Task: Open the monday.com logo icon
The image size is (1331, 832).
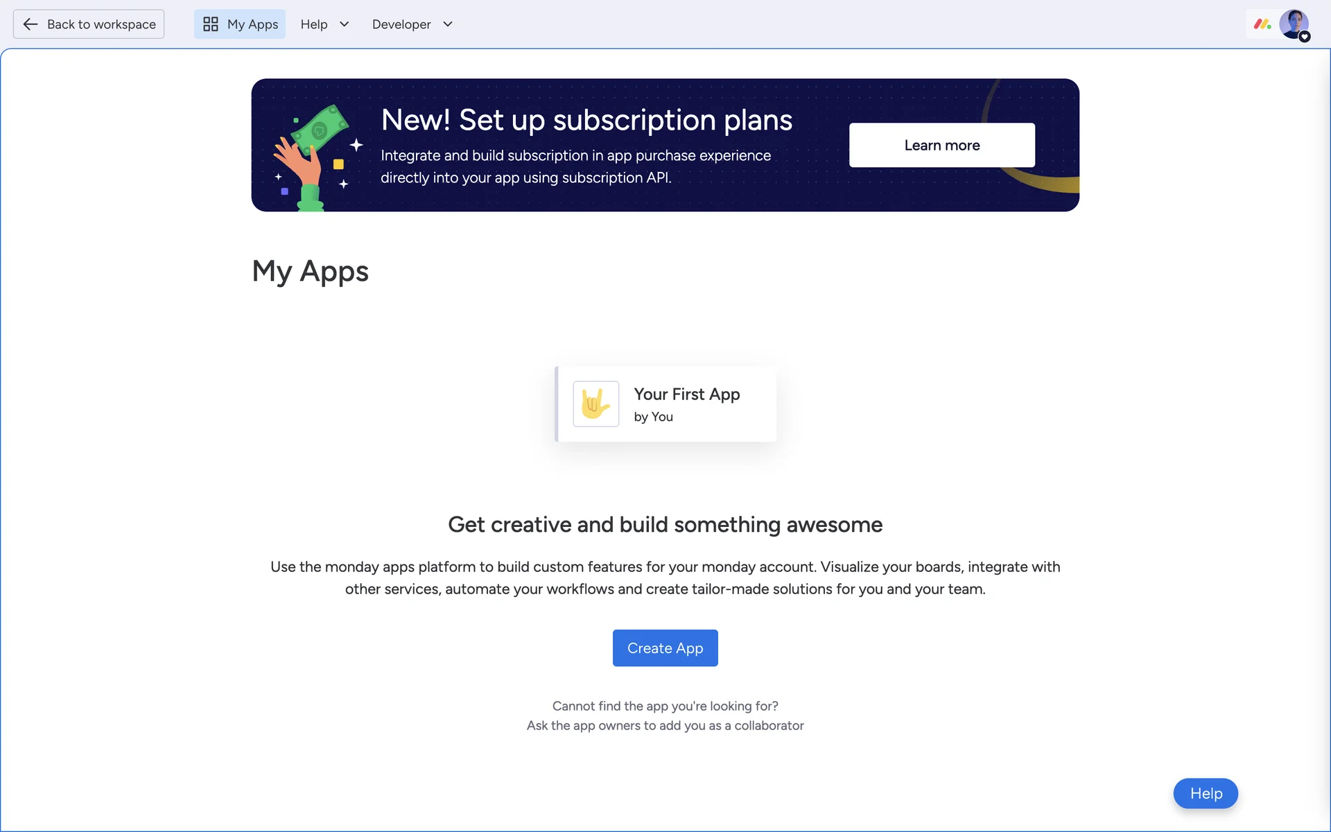Action: point(1262,24)
